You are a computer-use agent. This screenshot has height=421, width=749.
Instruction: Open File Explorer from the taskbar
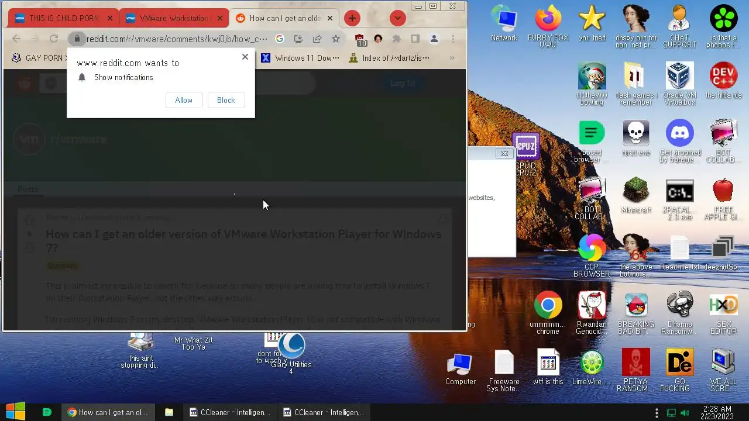click(x=169, y=412)
